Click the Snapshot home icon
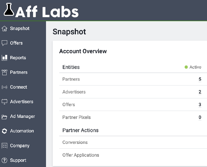The height and width of the screenshot is (167, 207). pos(4,29)
